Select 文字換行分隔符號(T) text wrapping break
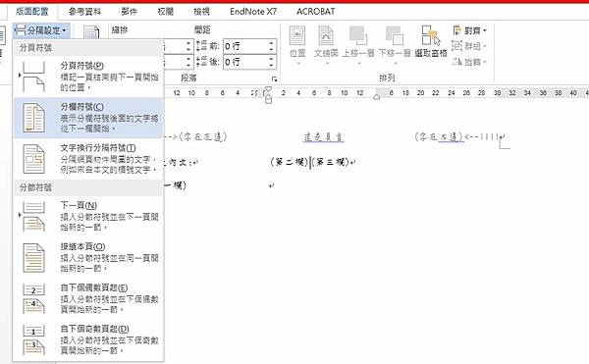 coord(88,159)
